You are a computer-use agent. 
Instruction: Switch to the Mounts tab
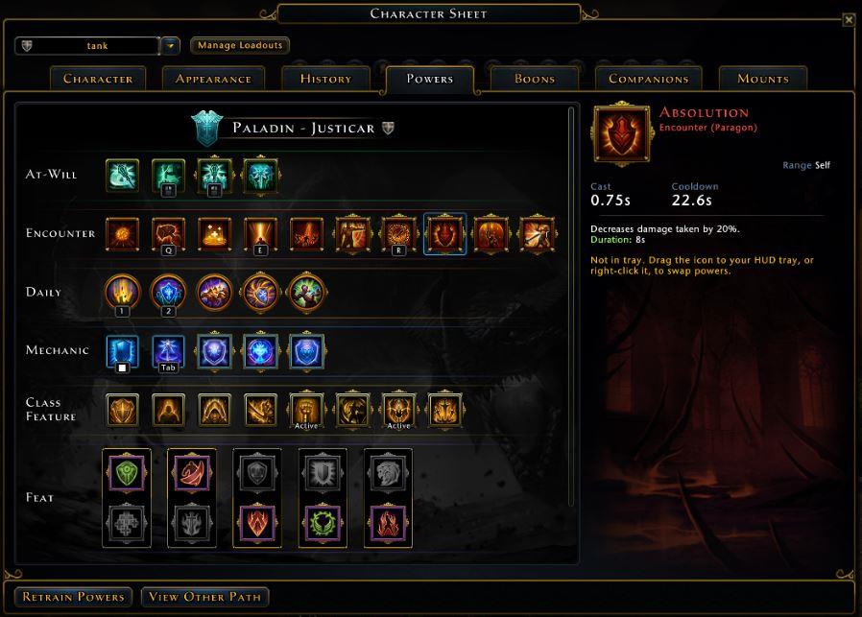pos(763,79)
